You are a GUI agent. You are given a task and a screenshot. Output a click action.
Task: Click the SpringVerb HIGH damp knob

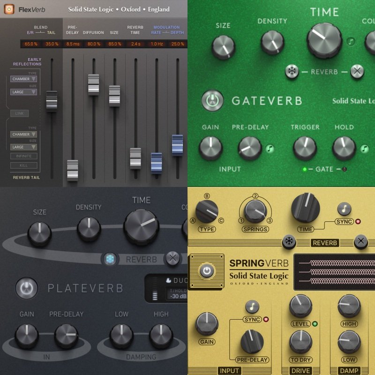(349, 306)
